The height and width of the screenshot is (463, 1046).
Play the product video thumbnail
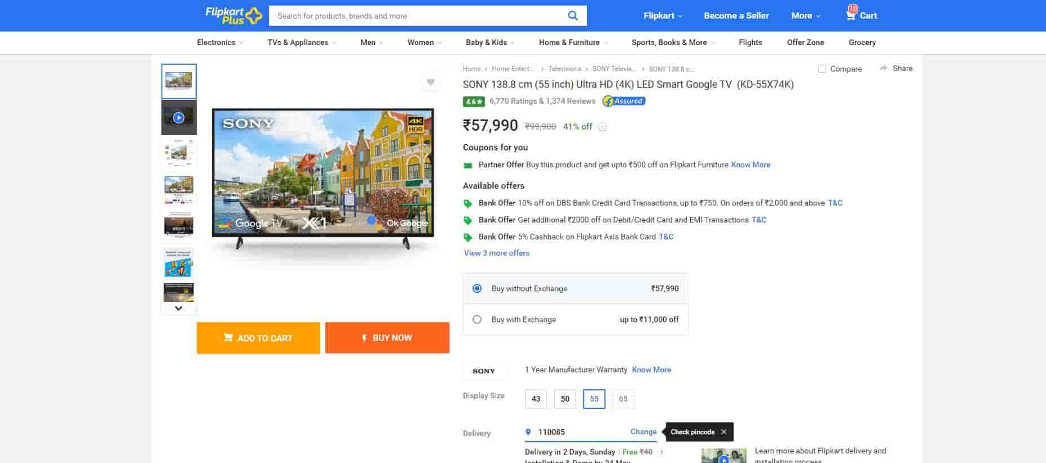pyautogui.click(x=179, y=118)
